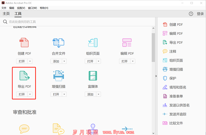Open the 文件 menu
This screenshot has width=206, height=135.
4,8
